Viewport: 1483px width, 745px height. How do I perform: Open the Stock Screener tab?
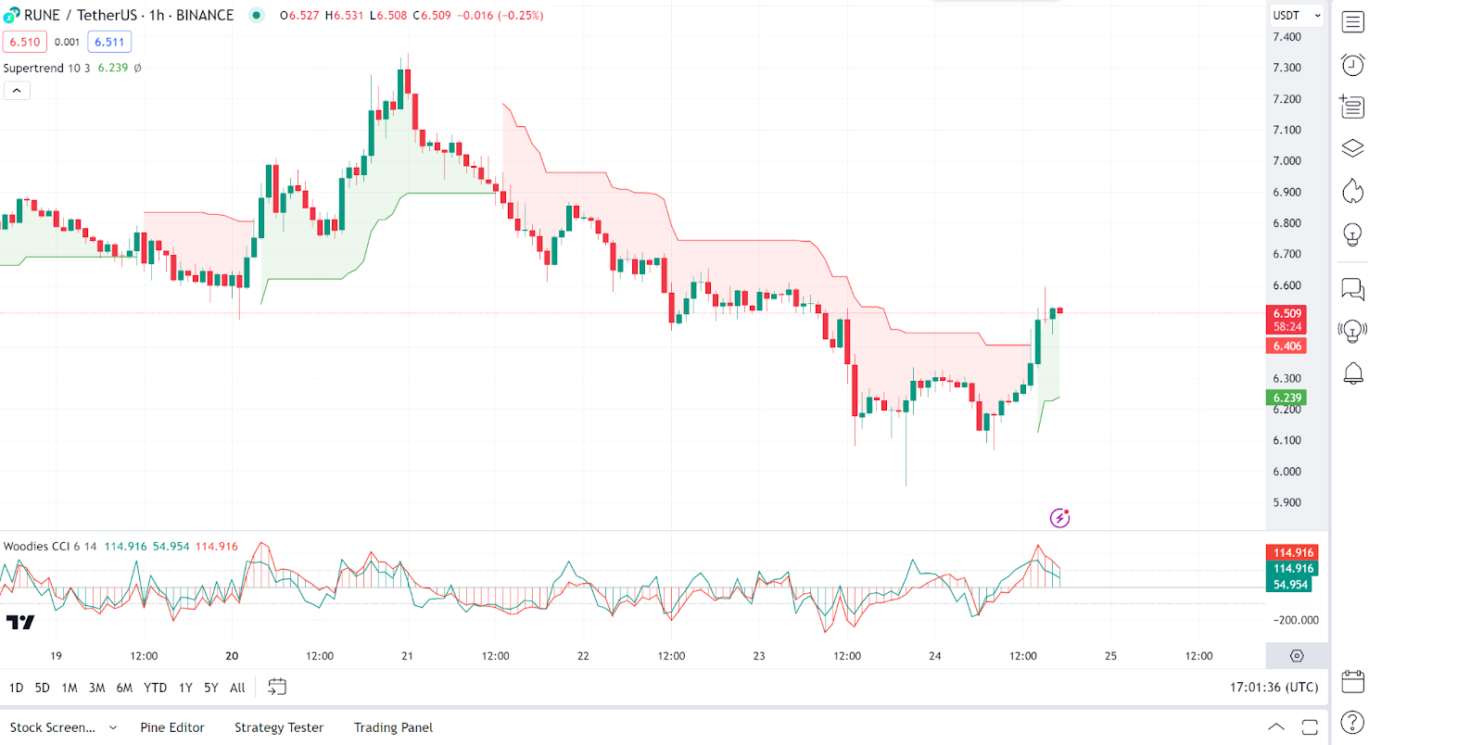pos(53,727)
